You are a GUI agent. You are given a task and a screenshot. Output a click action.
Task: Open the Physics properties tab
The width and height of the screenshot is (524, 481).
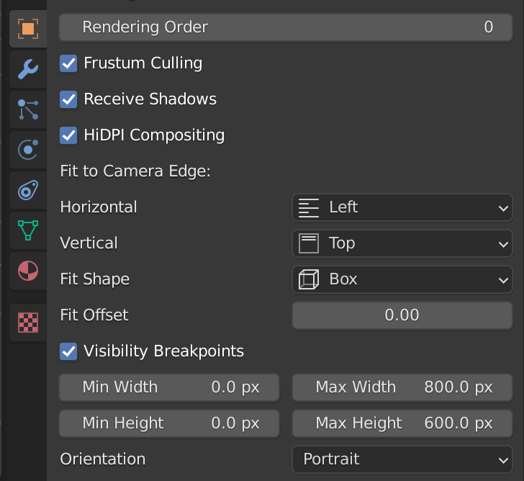28,150
